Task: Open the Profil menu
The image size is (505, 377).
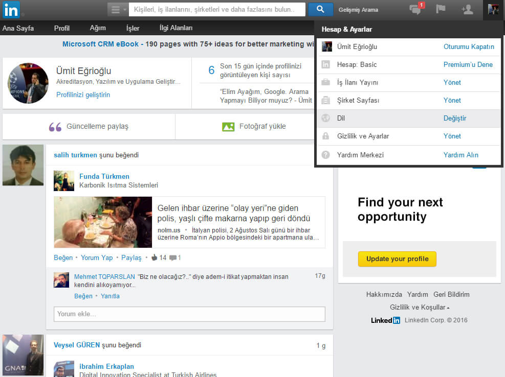Action: 62,28
